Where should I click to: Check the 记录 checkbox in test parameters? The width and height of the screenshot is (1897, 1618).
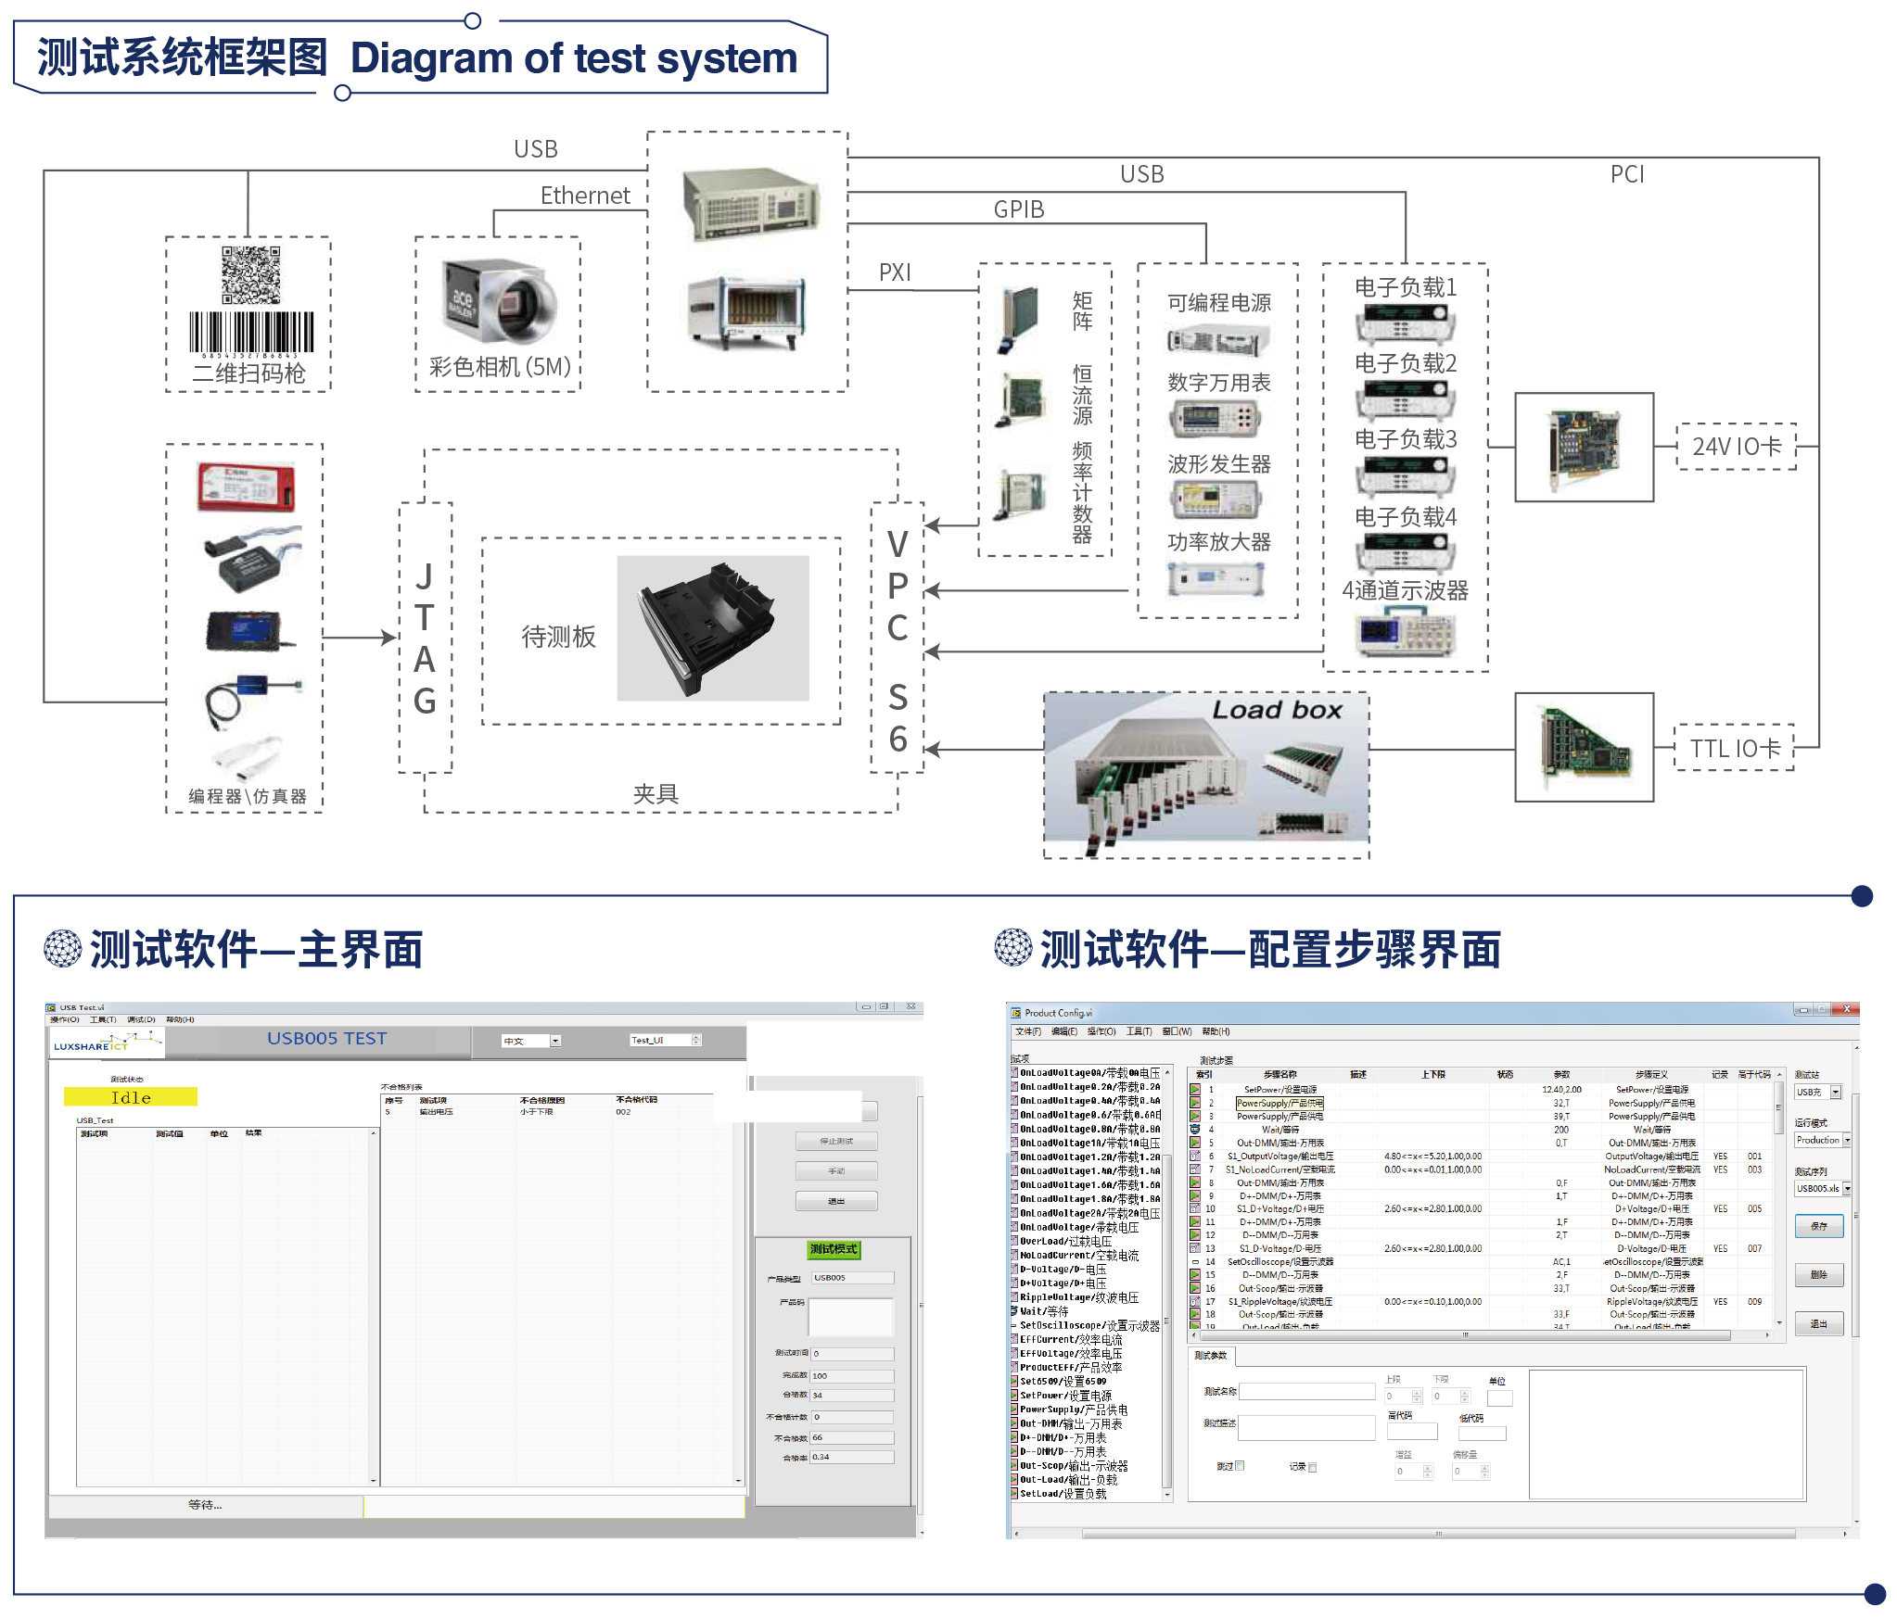tap(1312, 1467)
